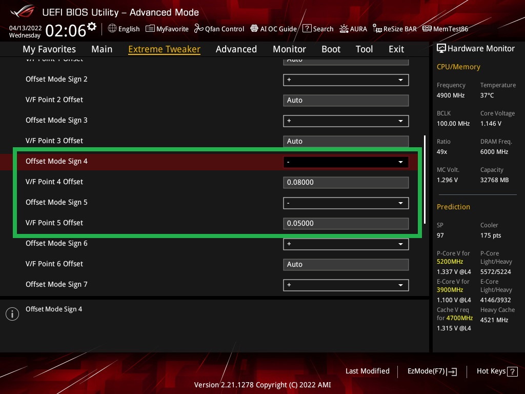Switch to the Advanced tab

click(236, 49)
